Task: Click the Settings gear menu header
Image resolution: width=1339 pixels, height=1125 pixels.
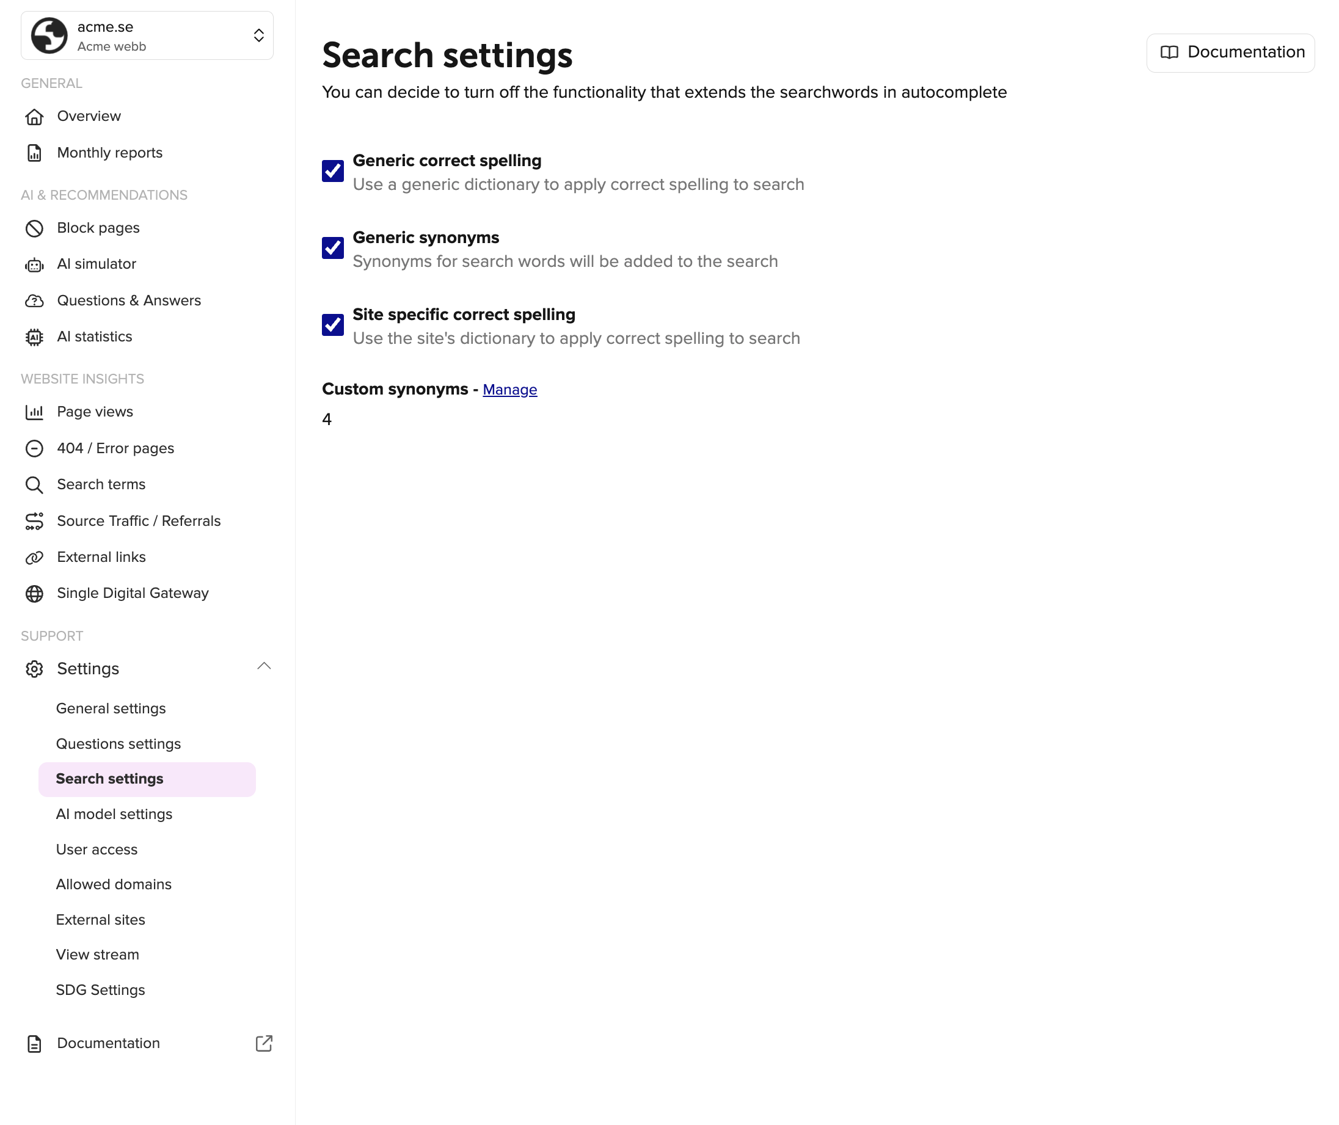Action: click(x=88, y=669)
